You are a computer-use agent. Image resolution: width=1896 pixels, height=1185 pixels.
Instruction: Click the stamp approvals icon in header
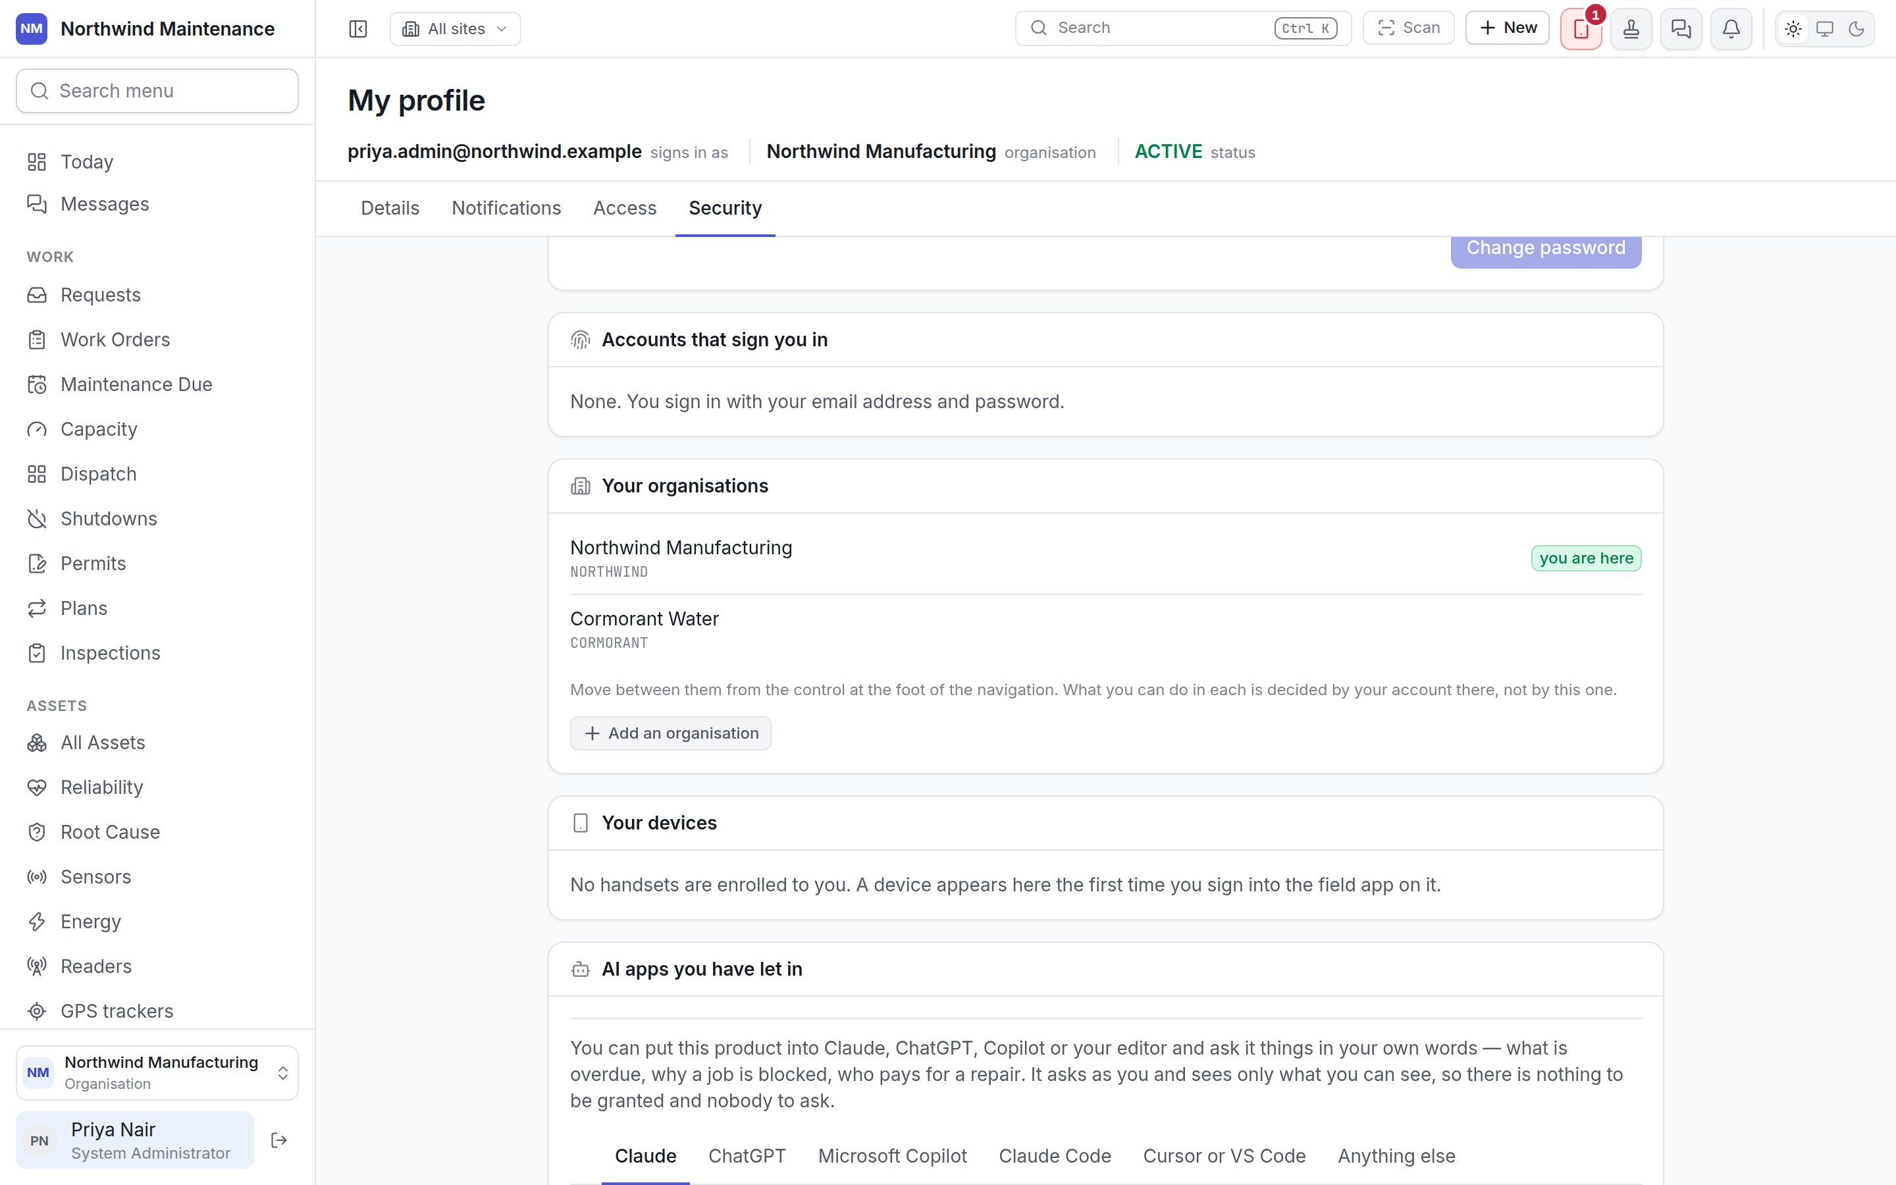(x=1631, y=29)
